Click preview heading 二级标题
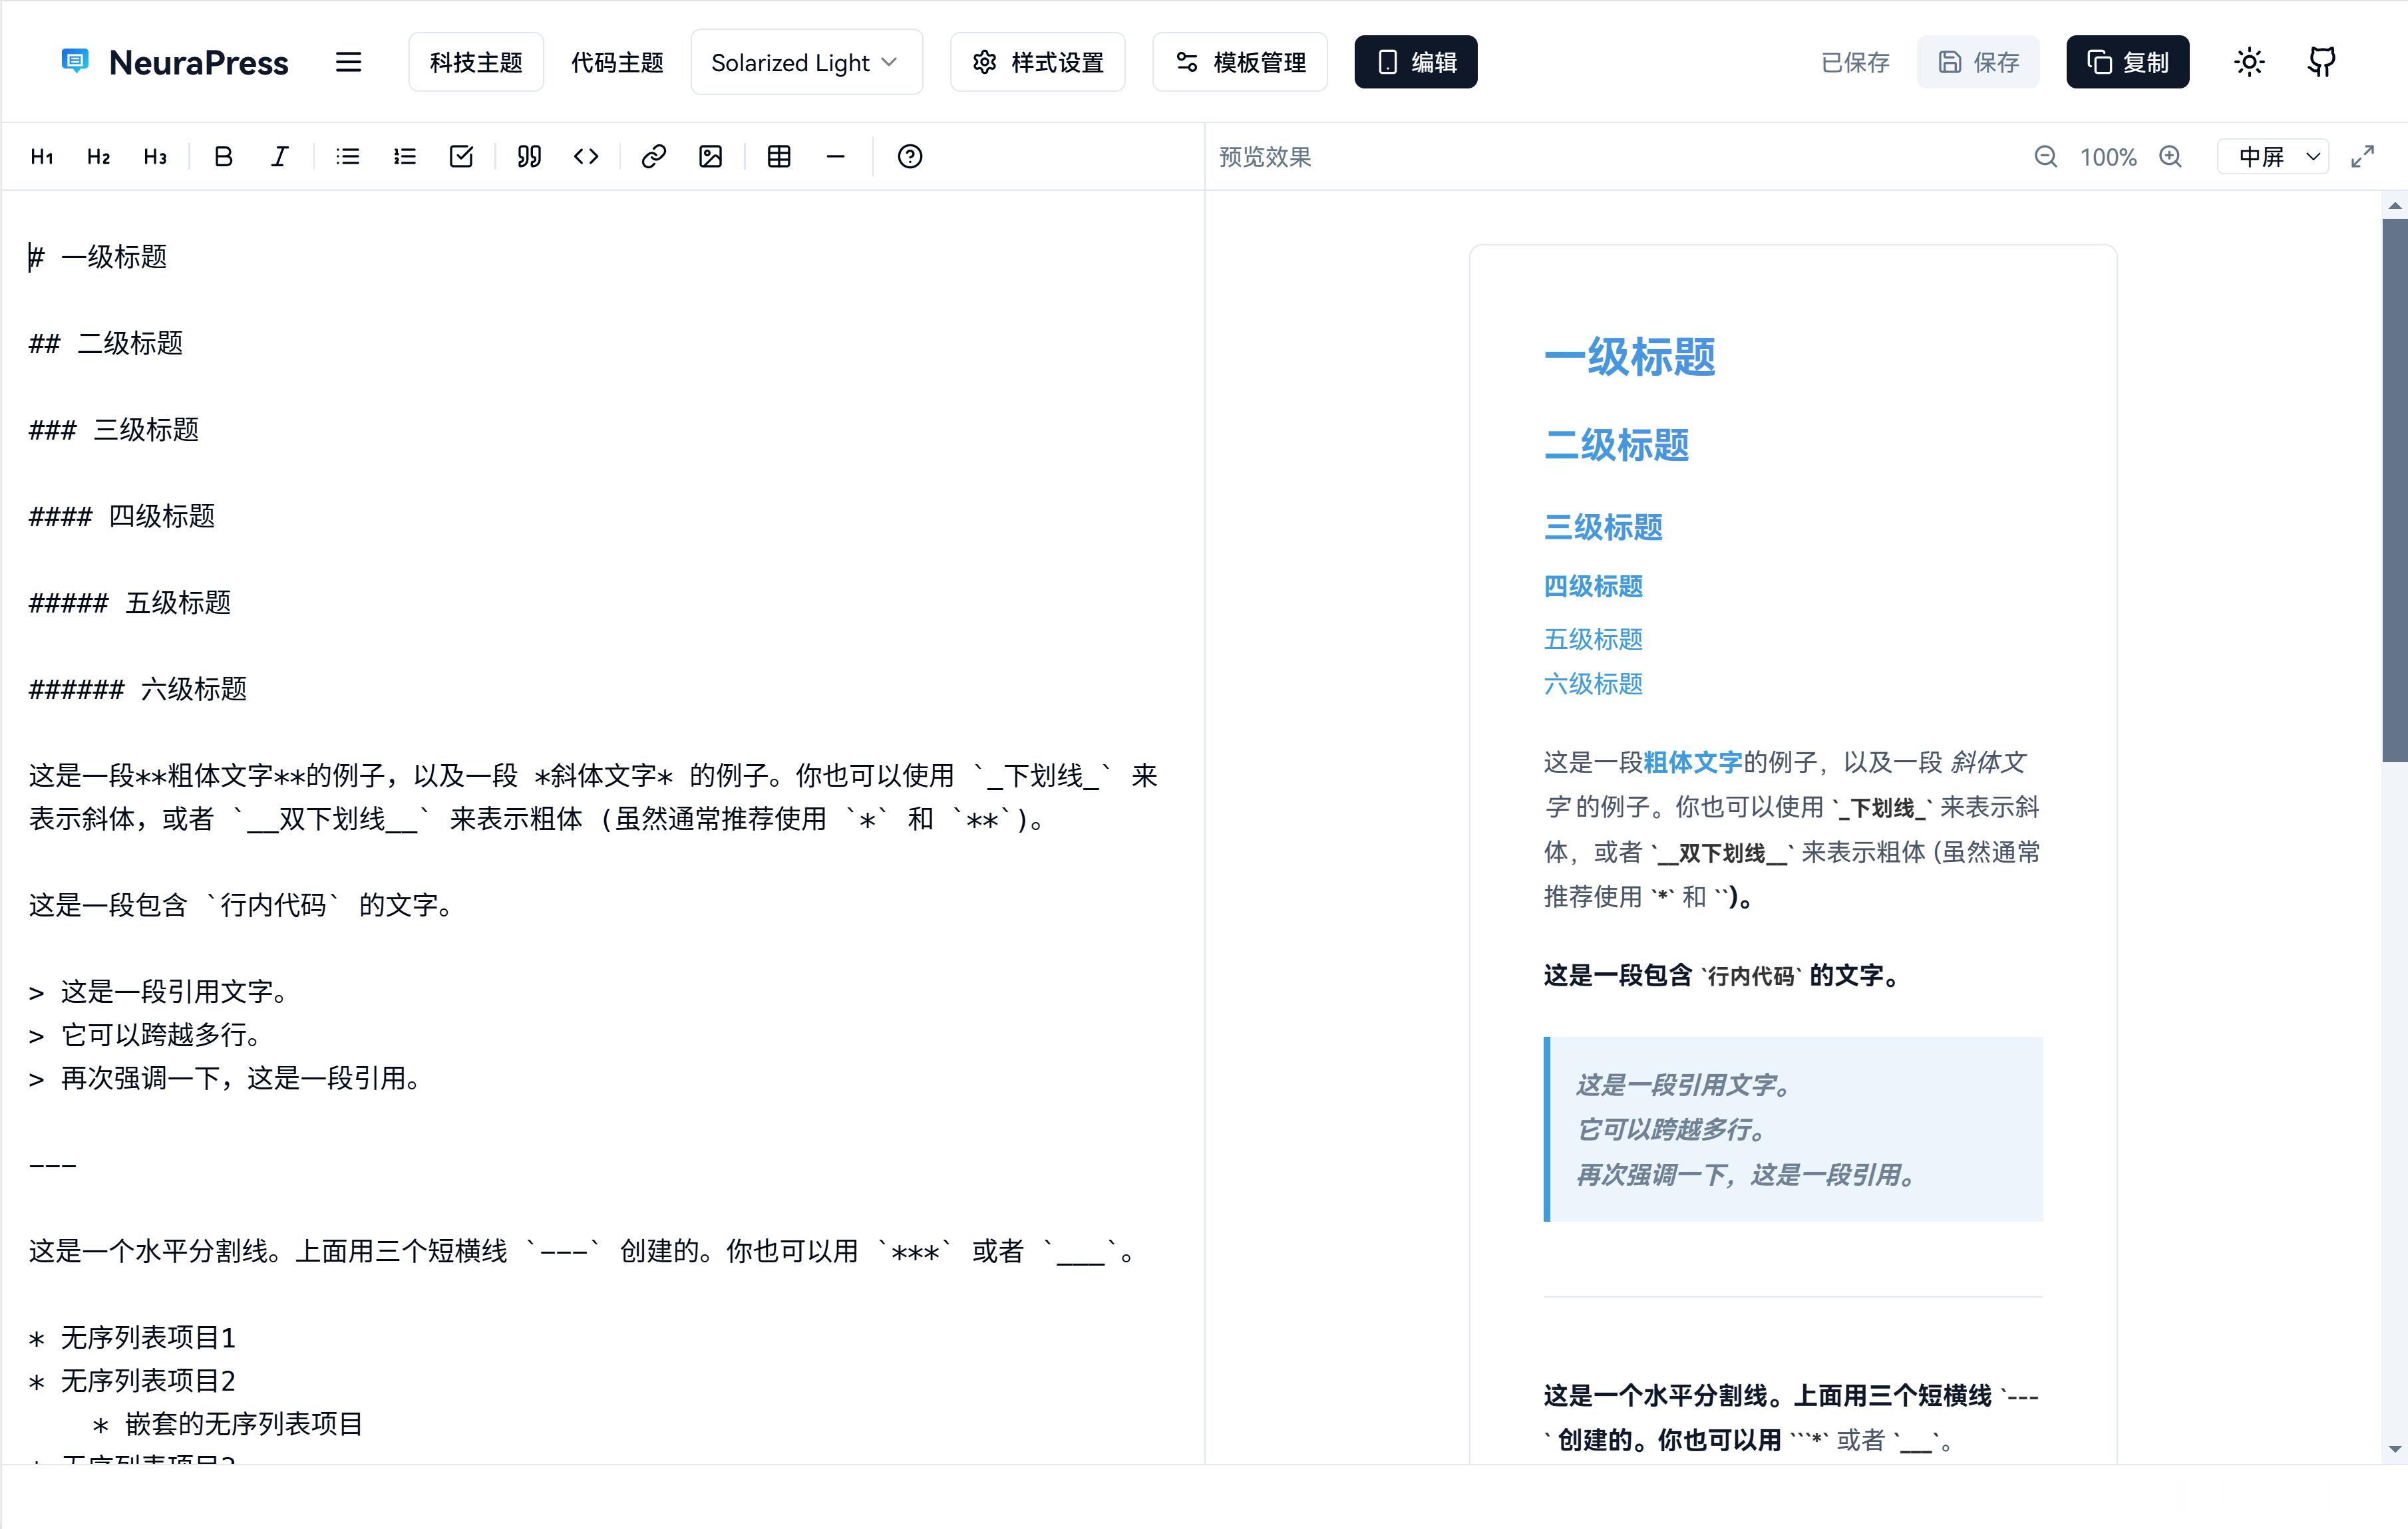This screenshot has height=1529, width=2408. pyautogui.click(x=1617, y=445)
